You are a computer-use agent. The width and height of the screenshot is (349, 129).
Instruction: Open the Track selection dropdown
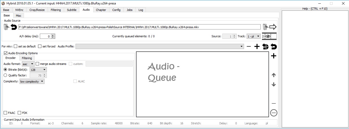[253, 36]
